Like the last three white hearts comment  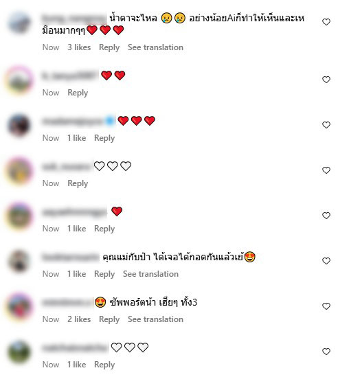326,352
